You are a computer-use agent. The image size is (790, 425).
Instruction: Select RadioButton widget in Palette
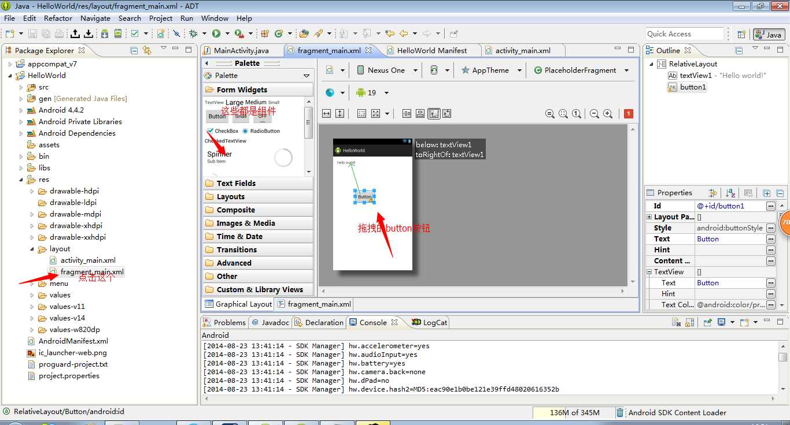click(x=261, y=131)
